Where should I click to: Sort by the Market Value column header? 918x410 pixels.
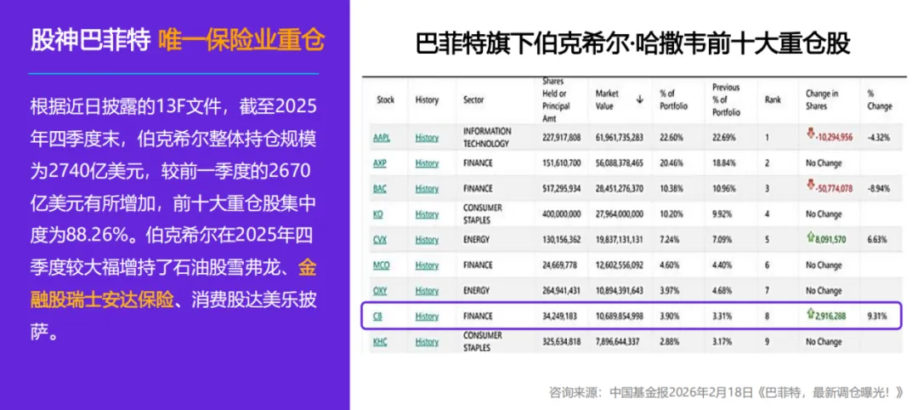tap(609, 100)
